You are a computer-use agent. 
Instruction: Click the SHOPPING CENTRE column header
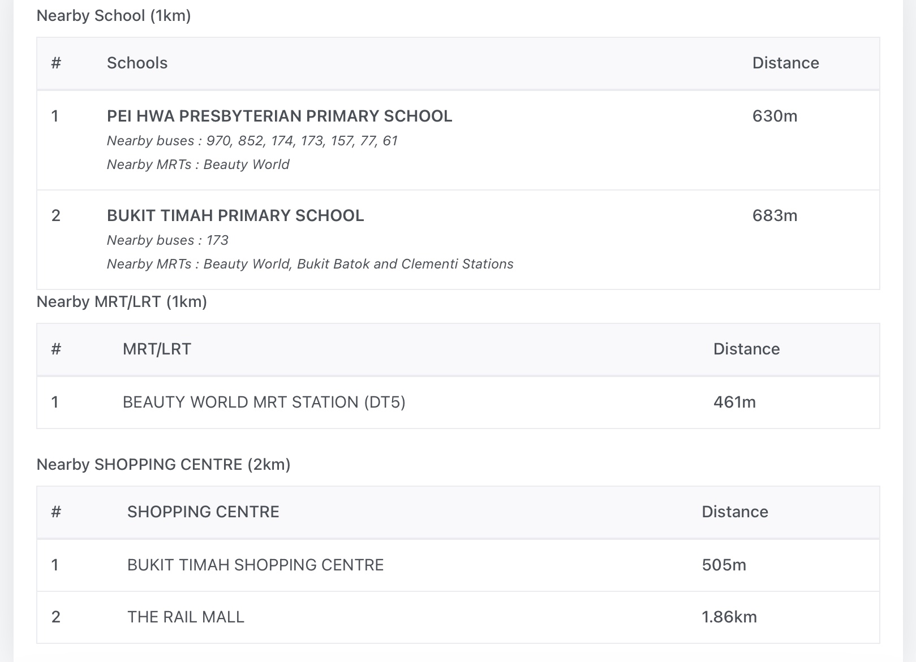(203, 512)
